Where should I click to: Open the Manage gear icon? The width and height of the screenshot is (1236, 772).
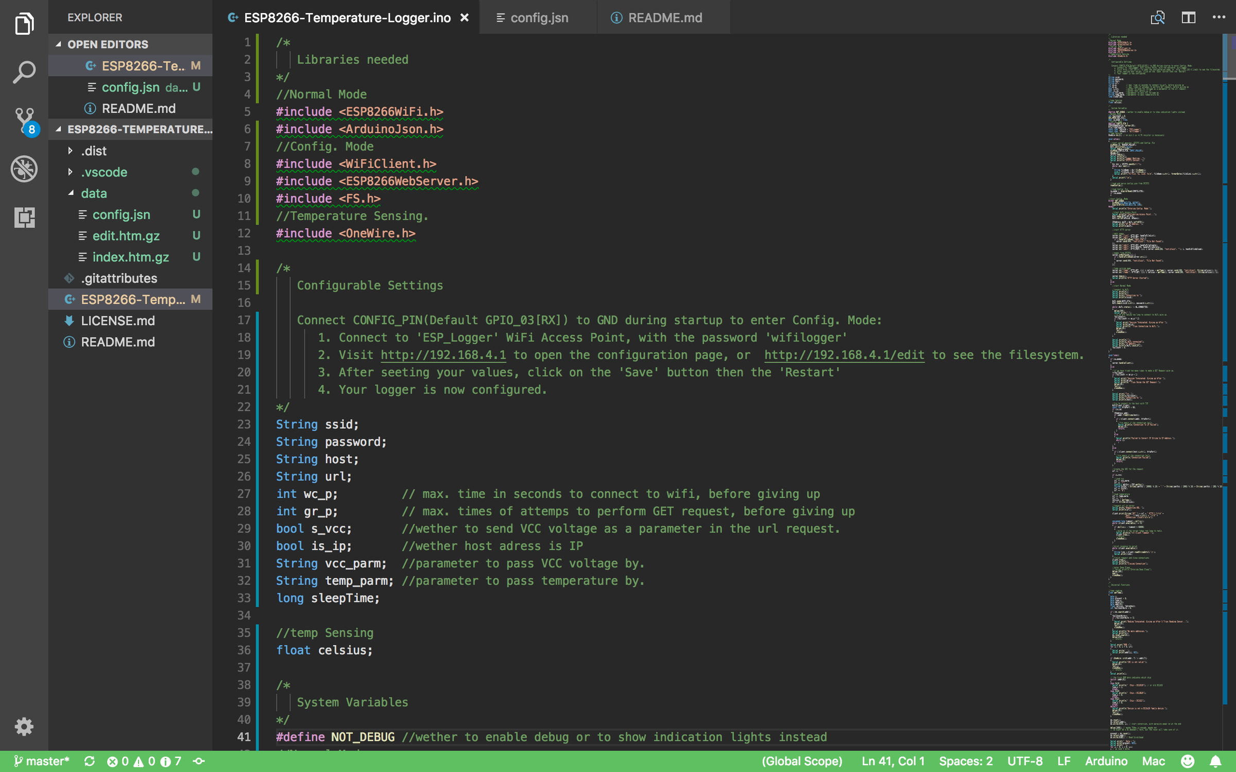pos(24,726)
